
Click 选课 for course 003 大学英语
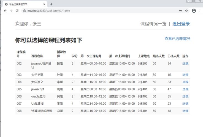[x=185, y=75]
